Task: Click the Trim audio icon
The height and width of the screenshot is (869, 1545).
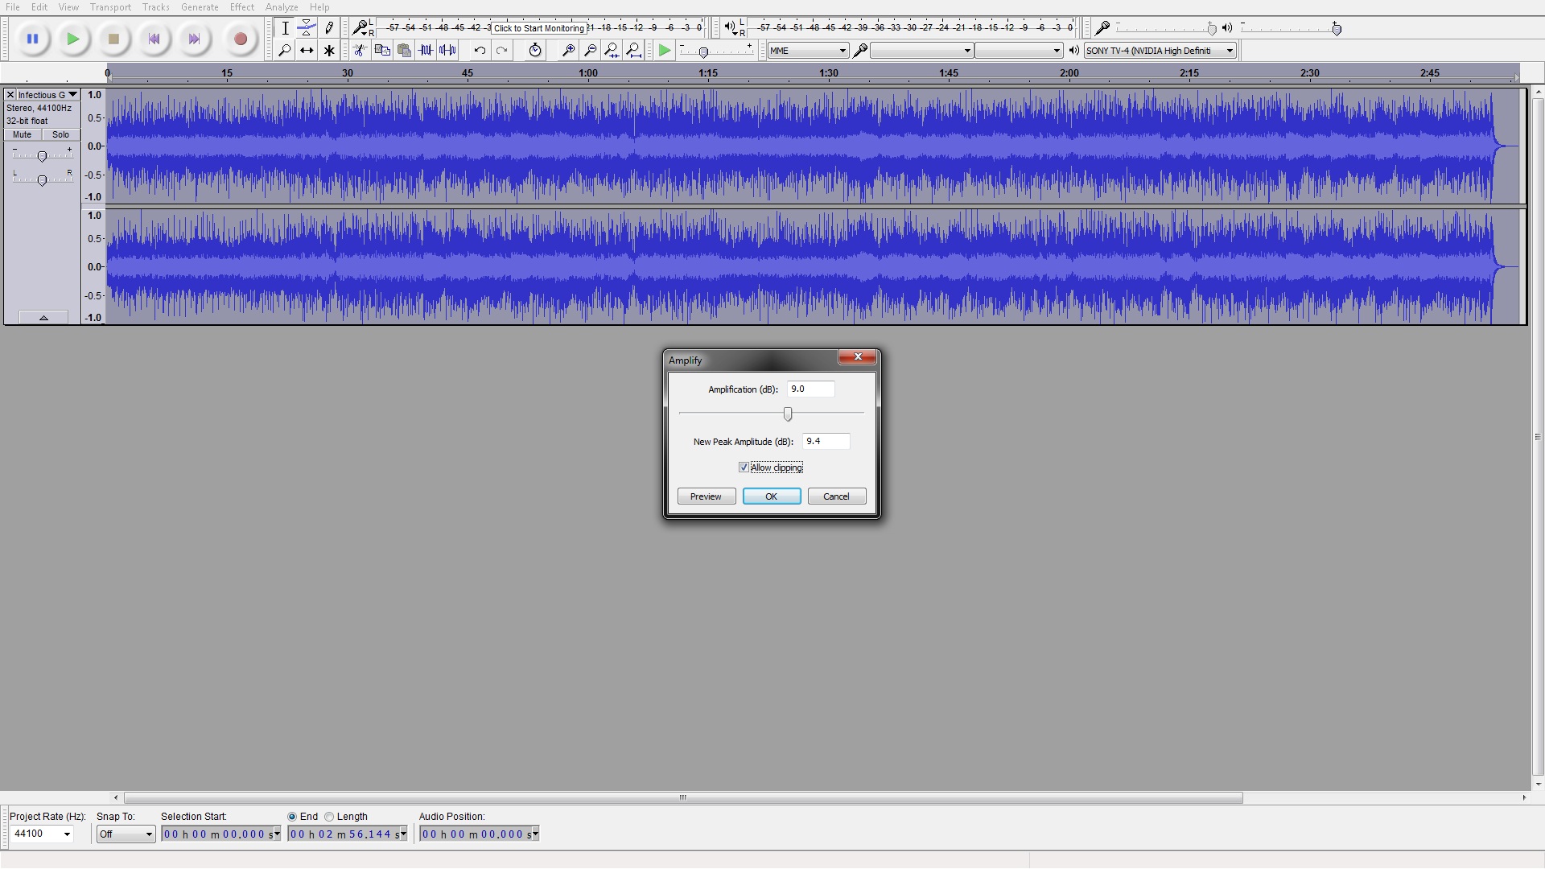Action: coord(426,51)
